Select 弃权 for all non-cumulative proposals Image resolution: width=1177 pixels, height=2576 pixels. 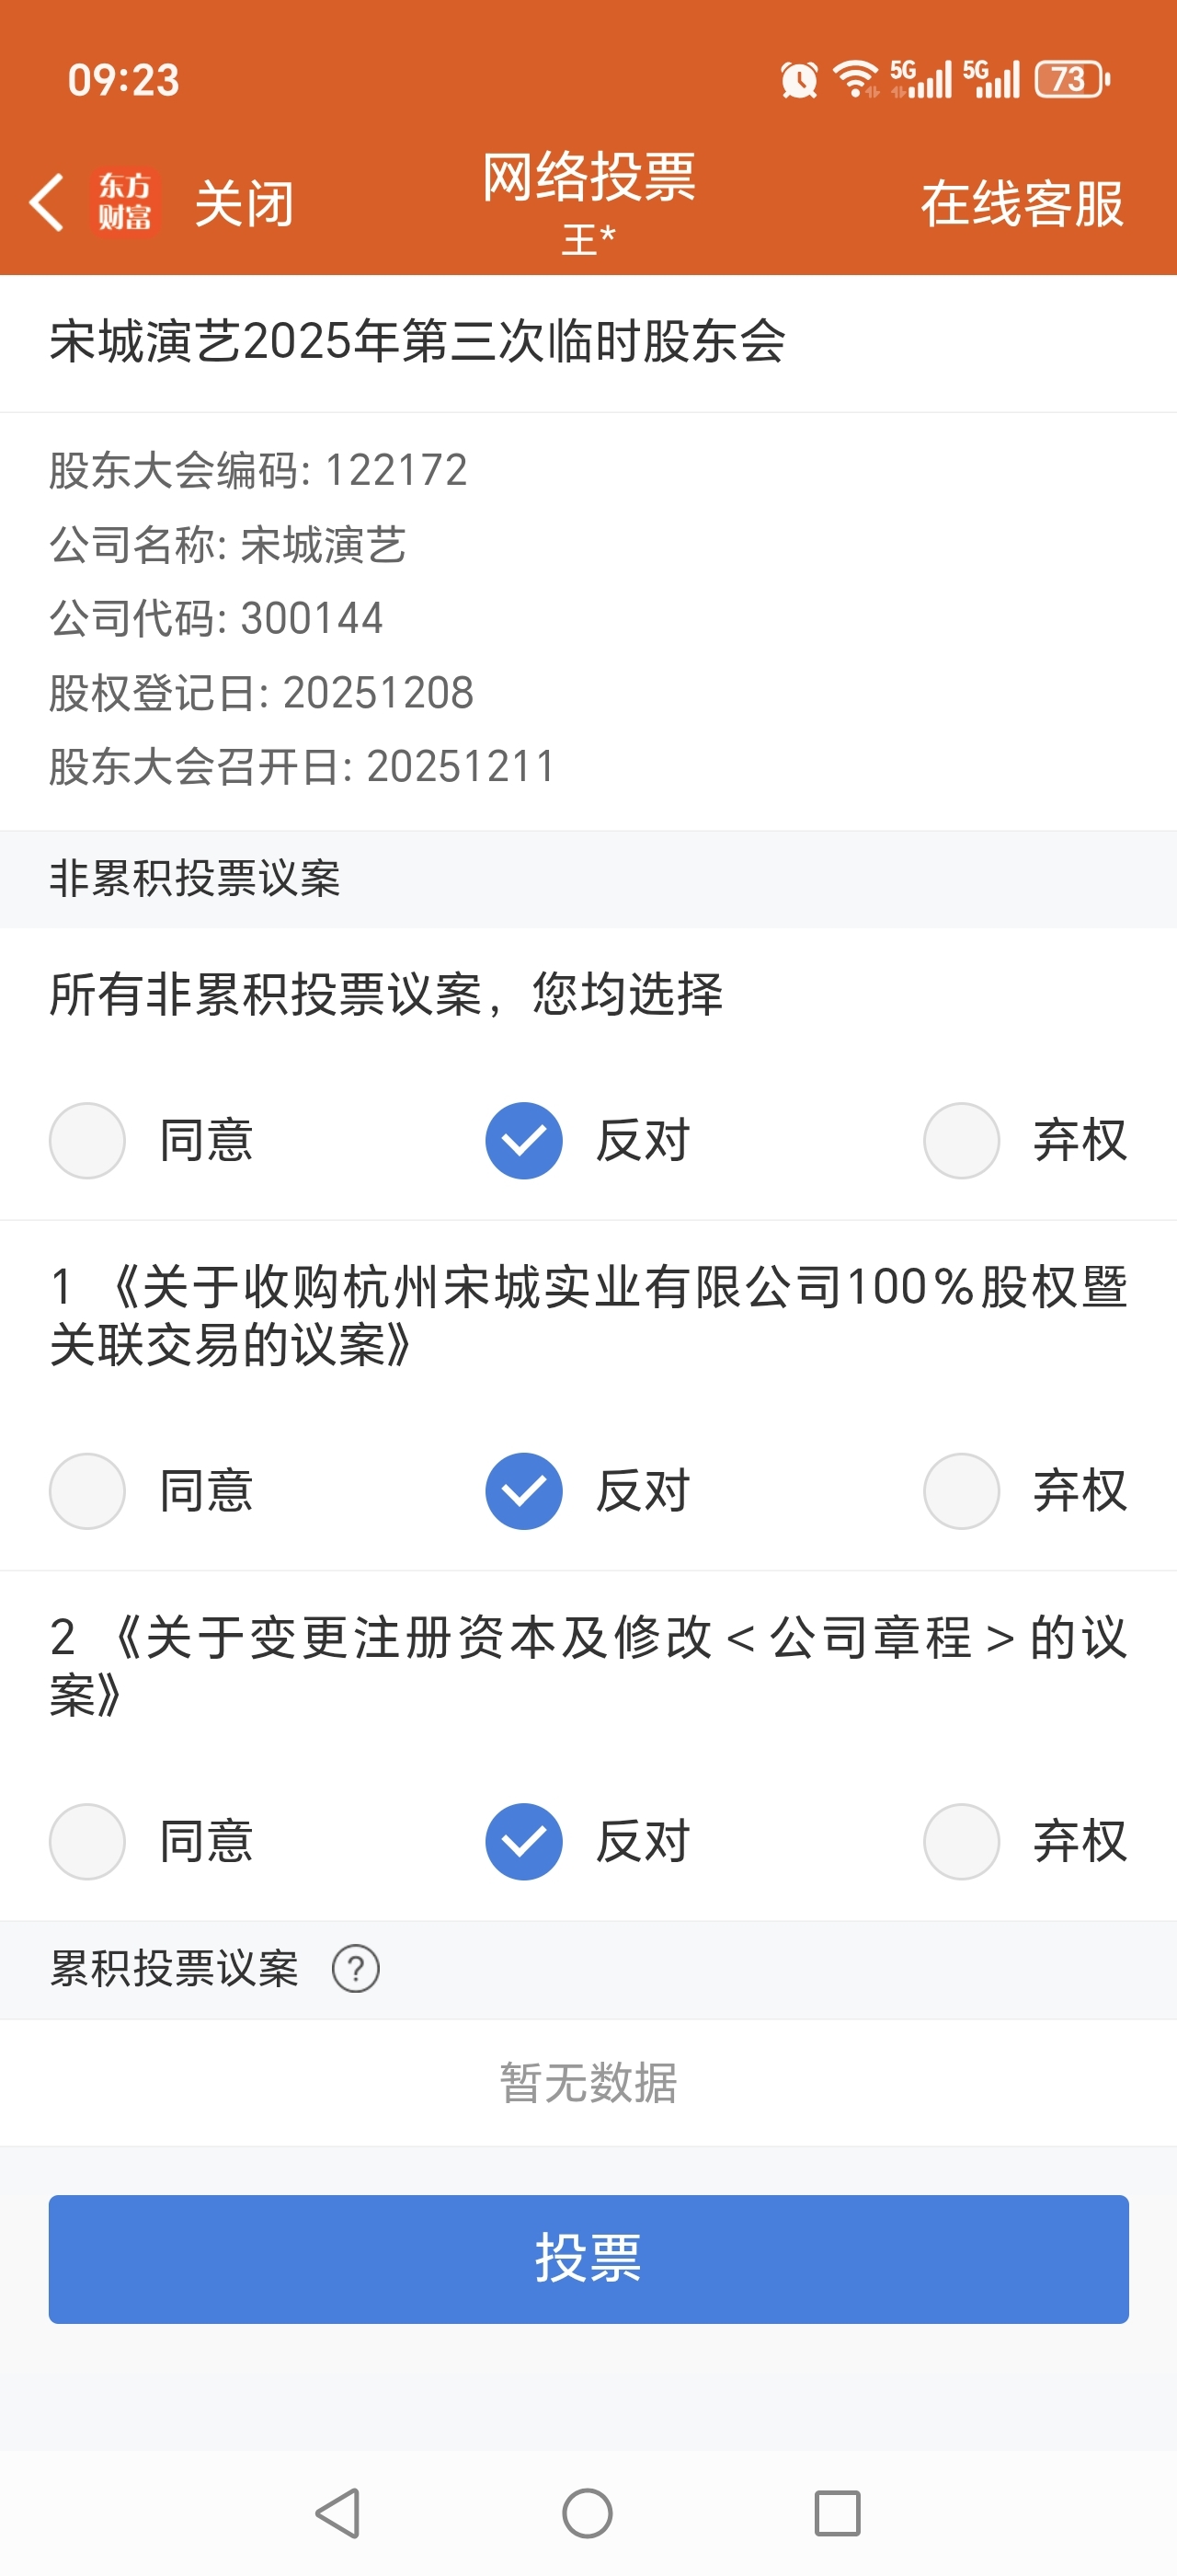961,1141
